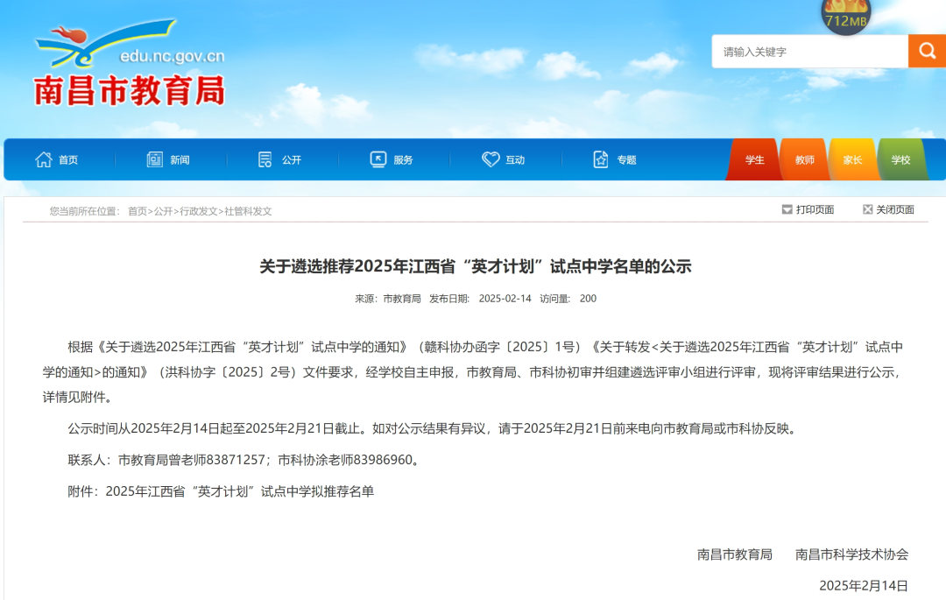Open the 公开 breadcrumb link

point(164,211)
